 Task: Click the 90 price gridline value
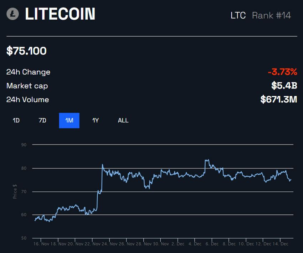coord(24,145)
